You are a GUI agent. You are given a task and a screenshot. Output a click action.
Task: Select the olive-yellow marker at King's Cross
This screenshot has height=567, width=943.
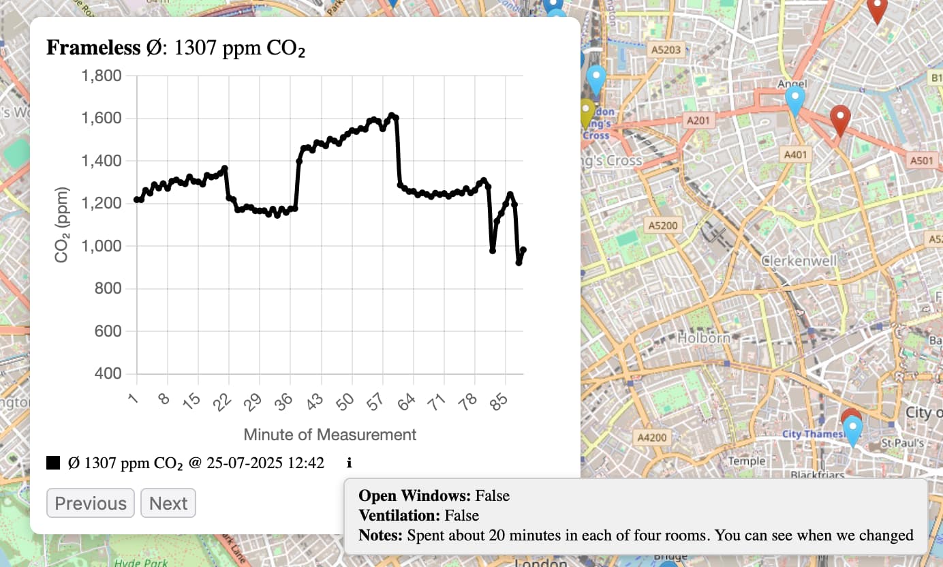pos(586,112)
